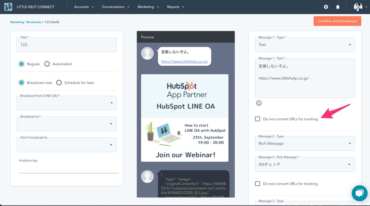This screenshot has width=370, height=206.
Task: Open the emoji picker smiley icon
Action: [x=259, y=103]
